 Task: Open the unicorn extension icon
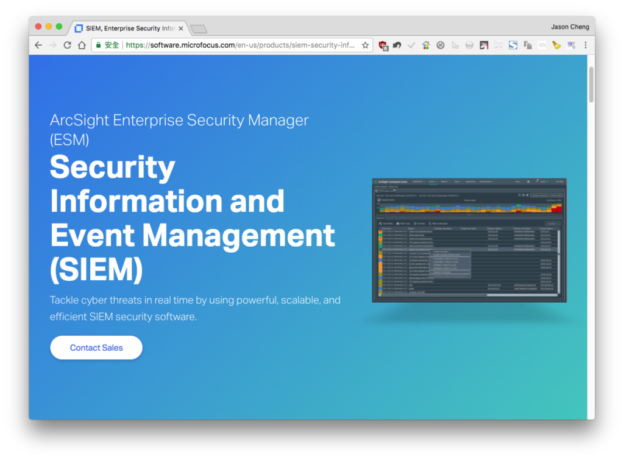(x=484, y=45)
